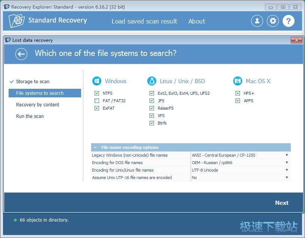
Task: Toggle the JFS checkbox
Action: pyautogui.click(x=152, y=101)
